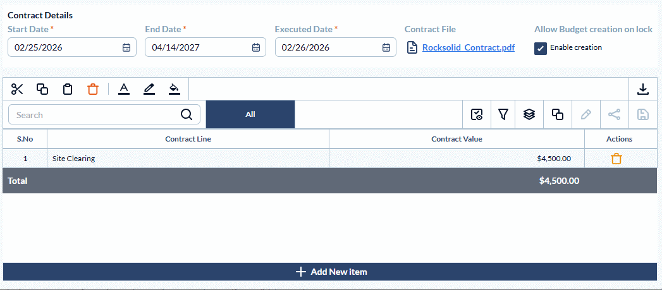Click the End Date field 04/14/2027
The height and width of the screenshot is (290, 662).
(x=205, y=47)
